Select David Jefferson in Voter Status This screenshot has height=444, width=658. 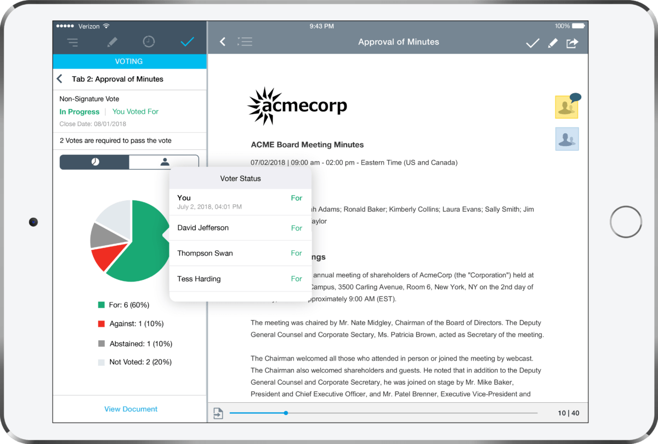pyautogui.click(x=240, y=228)
